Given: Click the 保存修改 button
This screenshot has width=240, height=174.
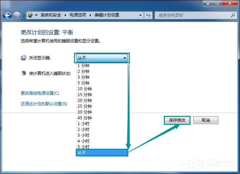Looking at the screenshot, I should click(177, 120).
